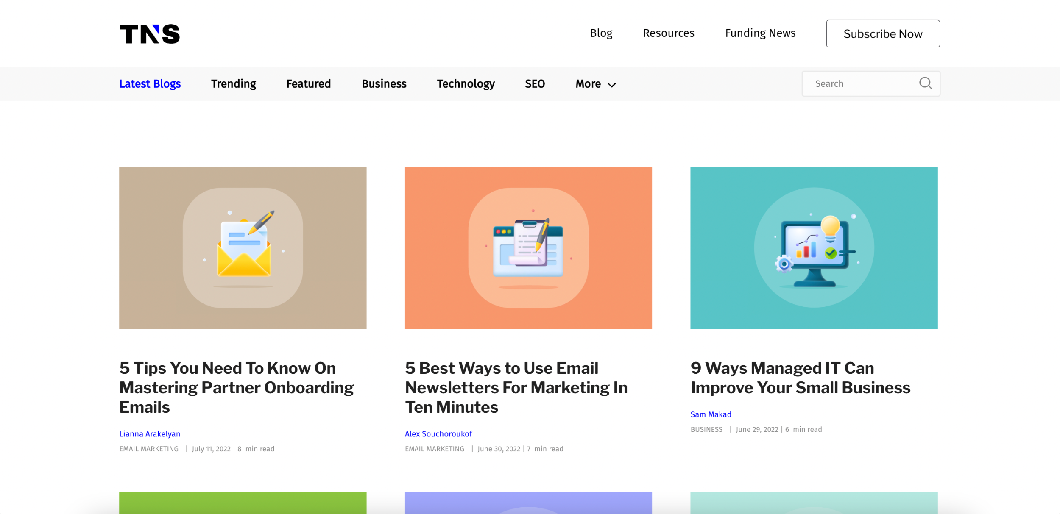Click the search magnifier icon
The height and width of the screenshot is (514, 1060).
[925, 83]
